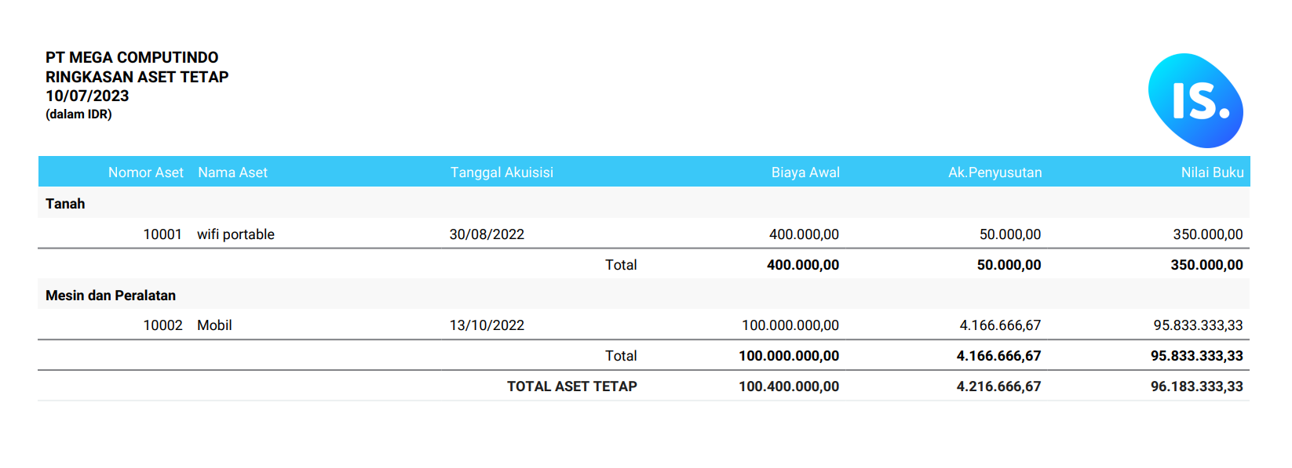Click the Mobil asset name
This screenshot has width=1292, height=468.
pyautogui.click(x=214, y=325)
